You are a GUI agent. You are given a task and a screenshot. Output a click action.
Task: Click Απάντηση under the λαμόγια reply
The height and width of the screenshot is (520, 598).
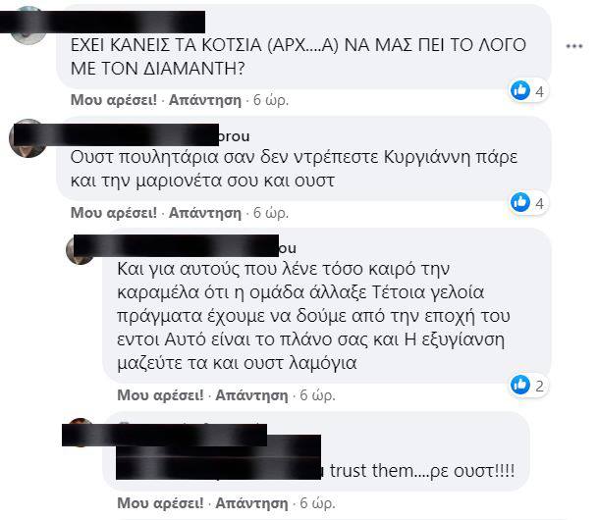[x=251, y=395]
